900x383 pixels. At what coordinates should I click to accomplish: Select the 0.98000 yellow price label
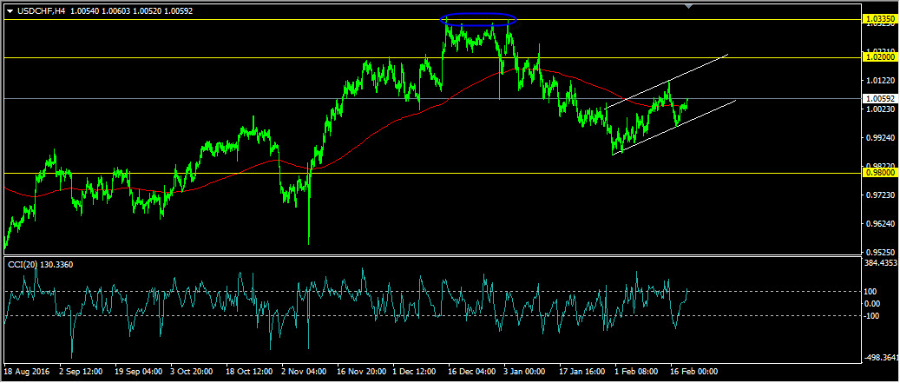click(x=879, y=173)
